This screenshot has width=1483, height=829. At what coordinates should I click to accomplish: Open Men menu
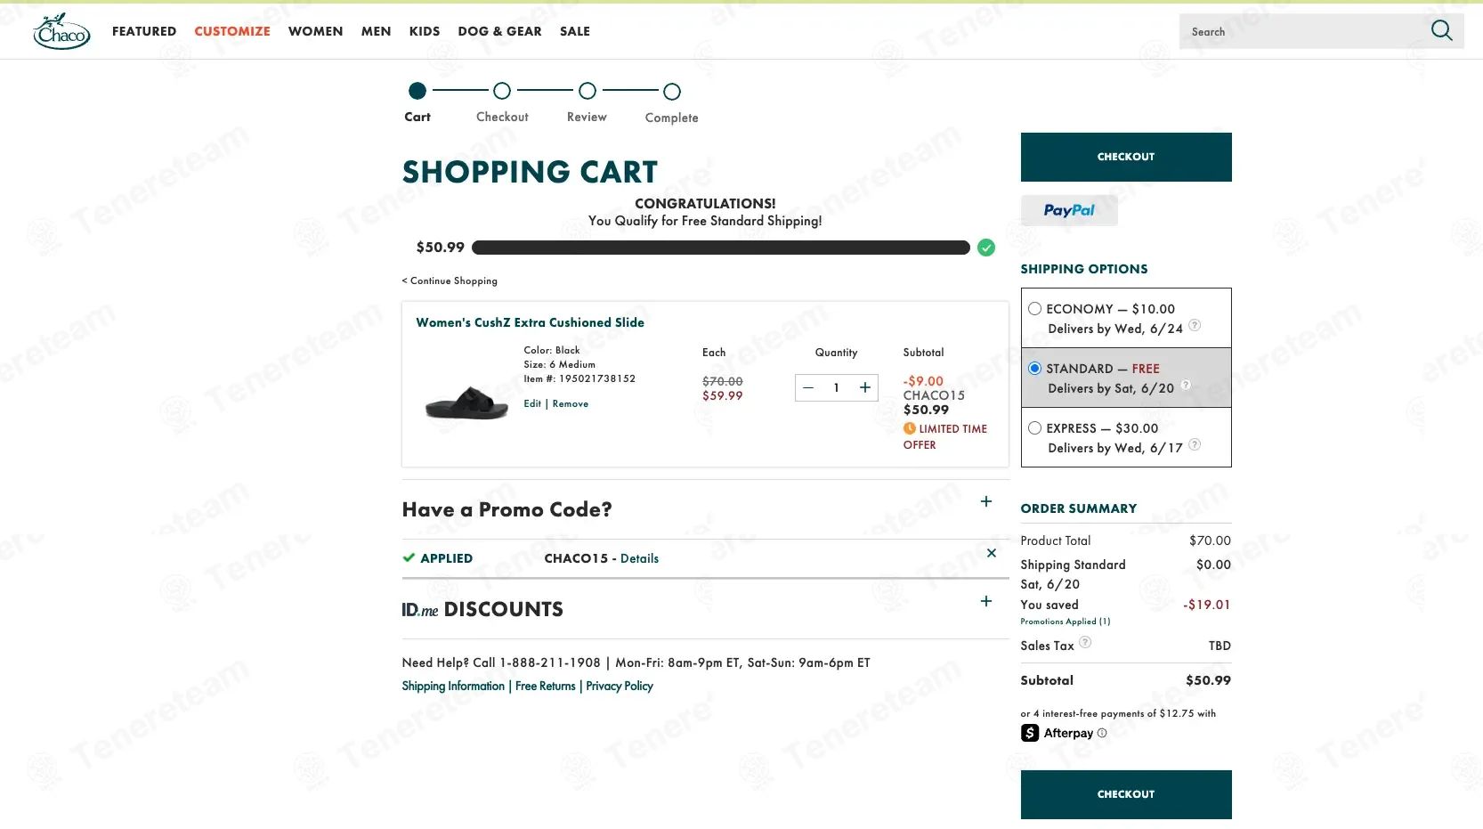376,31
